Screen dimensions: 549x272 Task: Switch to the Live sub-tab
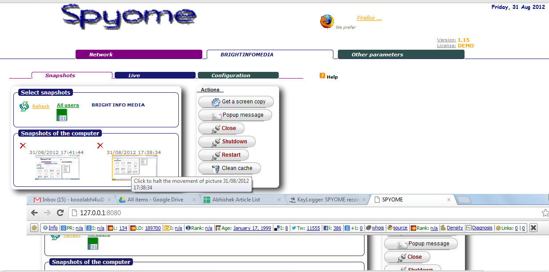pos(155,75)
